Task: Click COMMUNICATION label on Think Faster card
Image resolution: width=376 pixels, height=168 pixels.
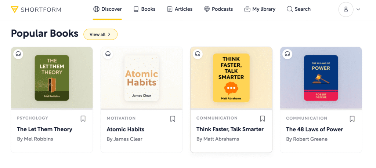Action: click(217, 118)
